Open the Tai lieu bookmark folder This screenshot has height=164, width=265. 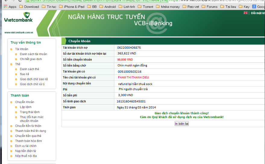coord(228,7)
